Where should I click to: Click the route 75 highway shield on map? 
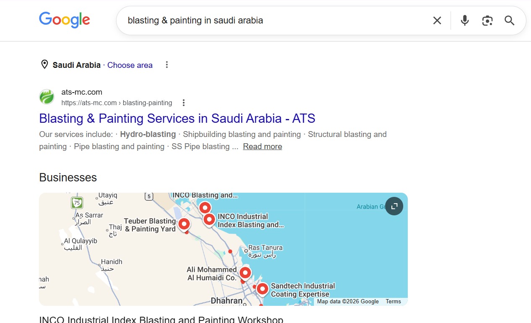(77, 203)
